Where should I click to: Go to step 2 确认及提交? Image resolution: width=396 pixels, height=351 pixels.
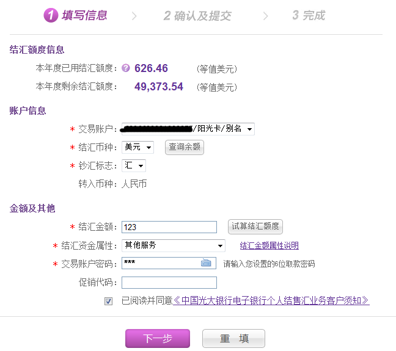pyautogui.click(x=197, y=16)
